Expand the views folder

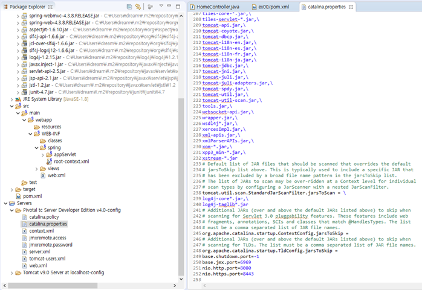[36, 169]
